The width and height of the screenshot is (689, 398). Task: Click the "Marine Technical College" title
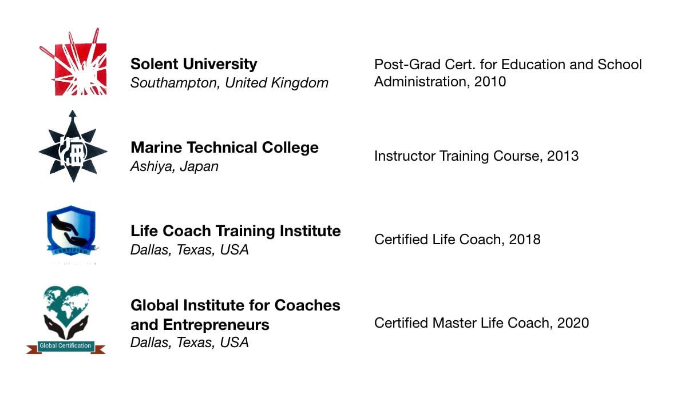[224, 147]
